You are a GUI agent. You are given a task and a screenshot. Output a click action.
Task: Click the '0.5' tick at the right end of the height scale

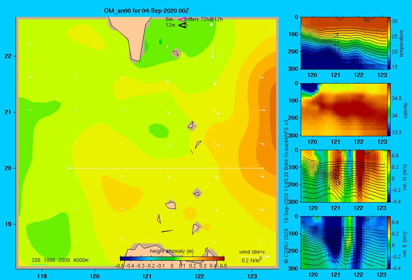(223, 266)
